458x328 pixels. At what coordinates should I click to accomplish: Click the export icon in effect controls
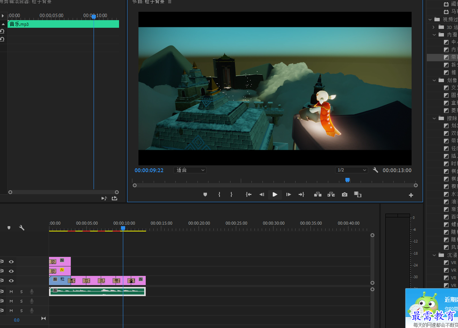pyautogui.click(x=114, y=198)
